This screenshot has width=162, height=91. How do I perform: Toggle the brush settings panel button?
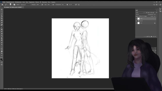coord(14,5)
